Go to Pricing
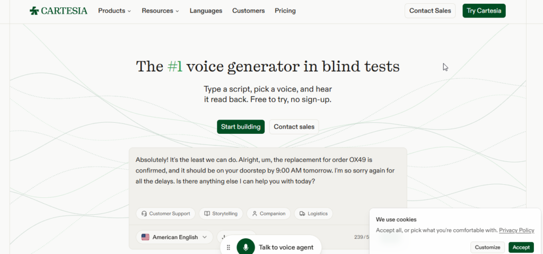543x254 pixels. [x=285, y=11]
